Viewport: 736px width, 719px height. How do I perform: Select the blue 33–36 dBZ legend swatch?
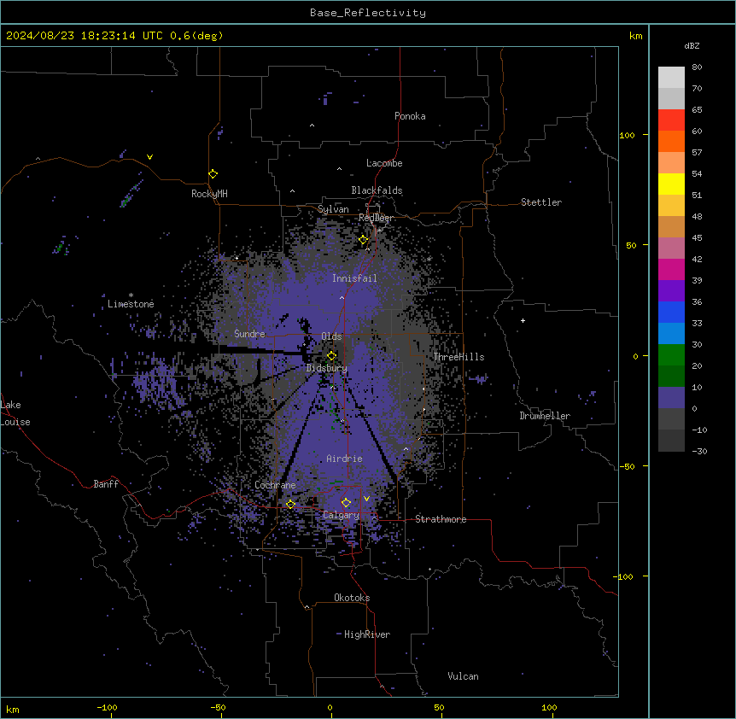[671, 313]
